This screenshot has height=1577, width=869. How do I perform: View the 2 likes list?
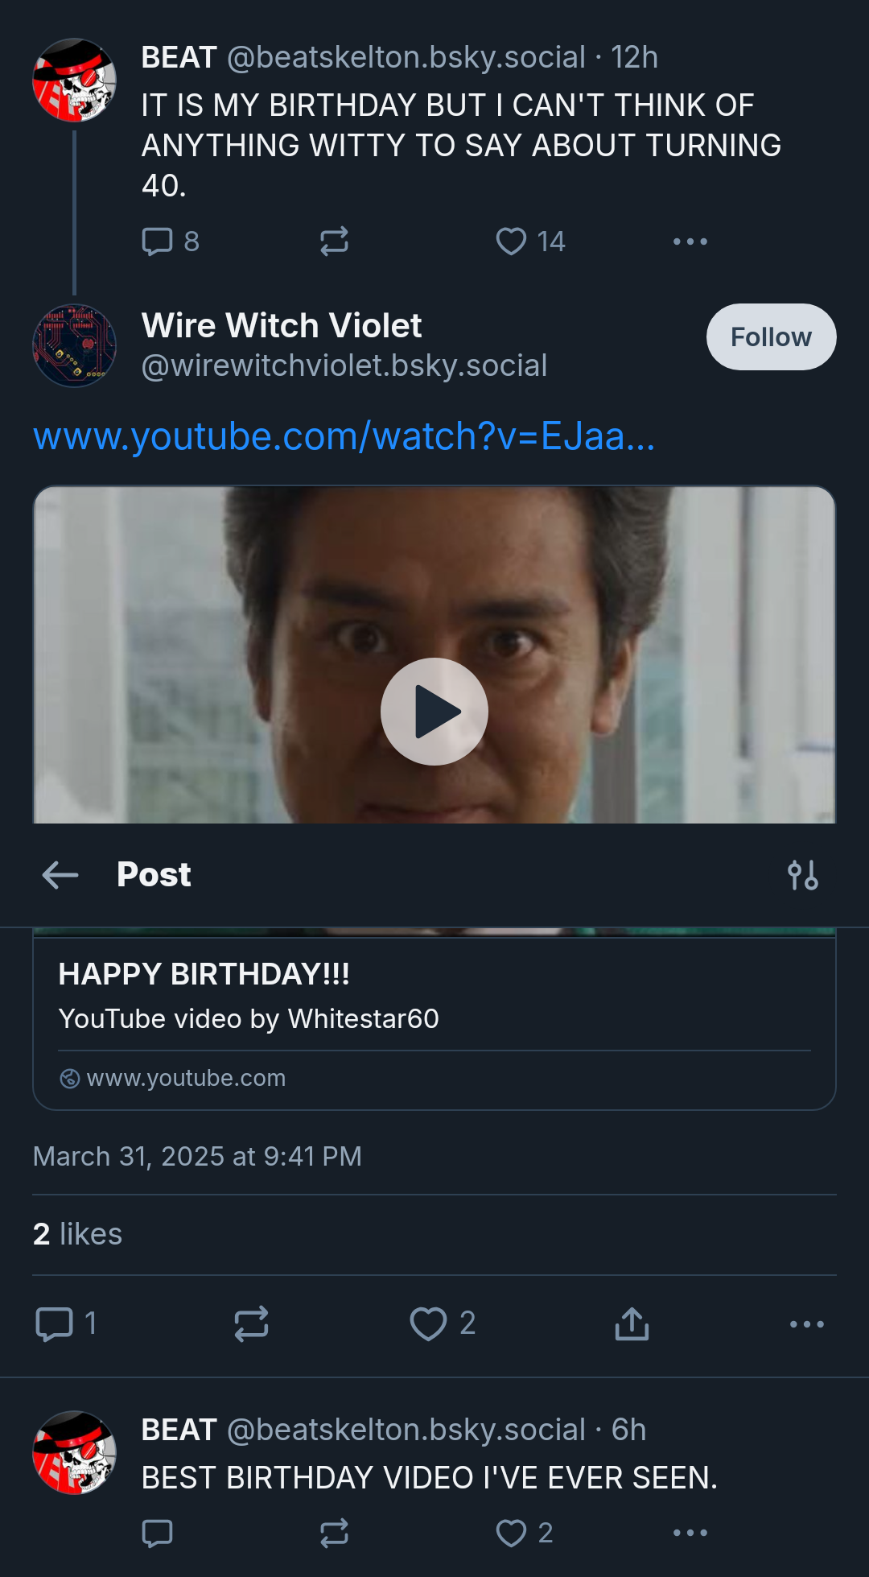click(77, 1234)
